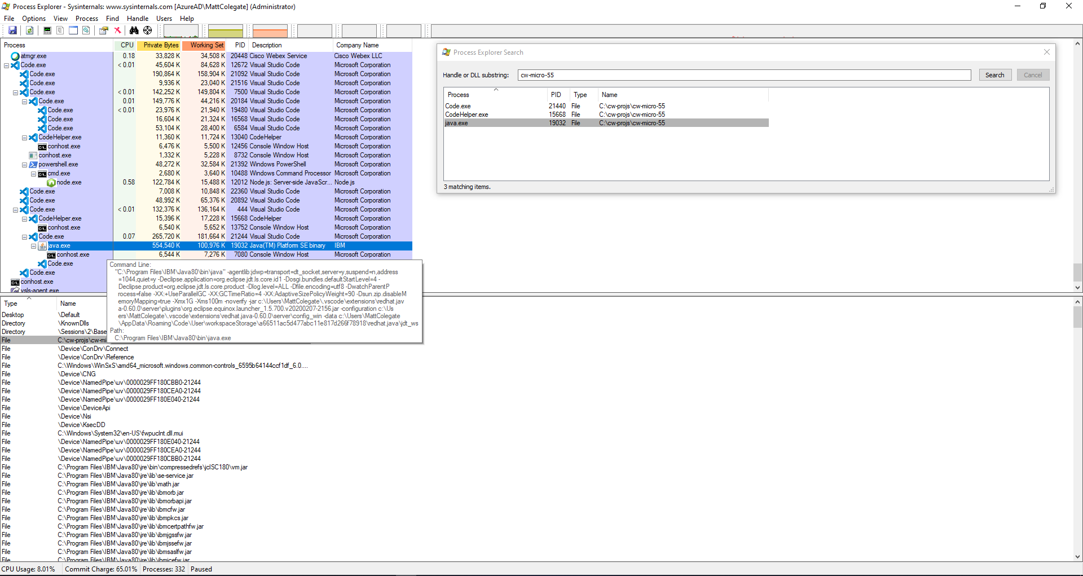1083x576 pixels.
Task: Open the Options menu
Action: click(33, 18)
